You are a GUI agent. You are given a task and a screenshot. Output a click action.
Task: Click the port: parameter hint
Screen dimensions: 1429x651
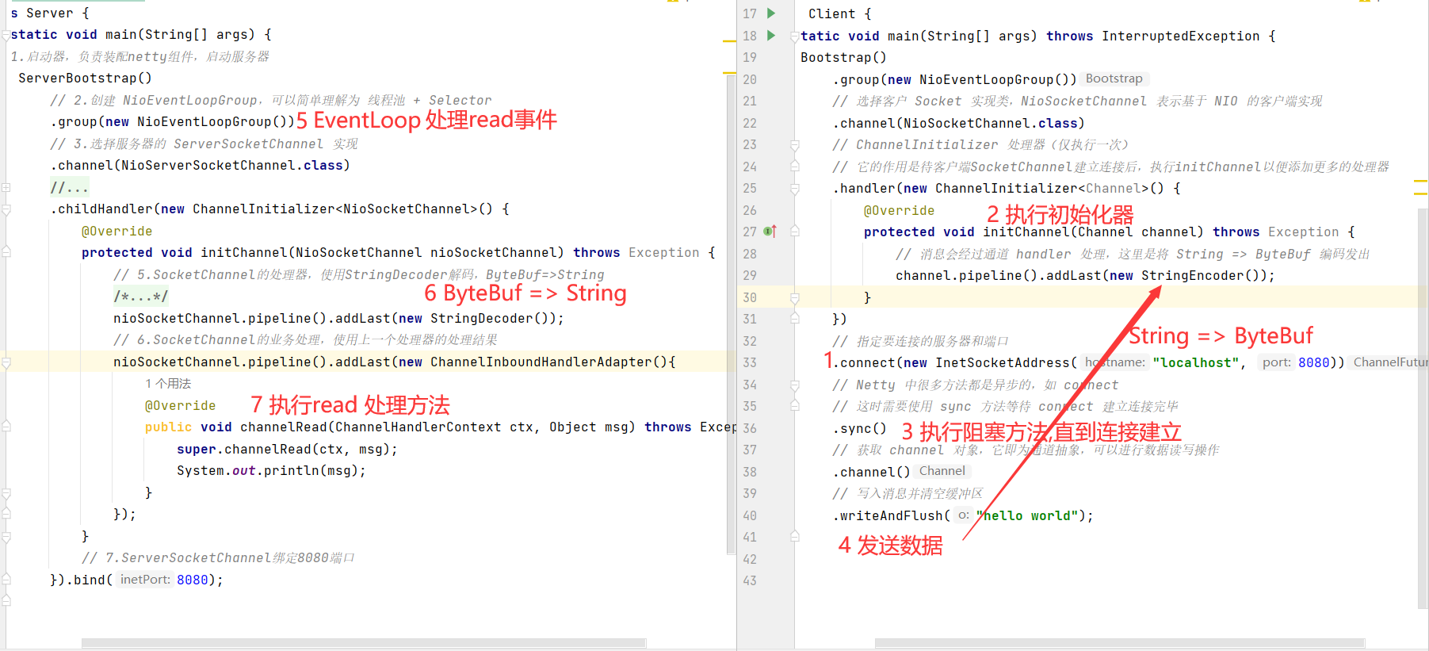click(x=1276, y=362)
